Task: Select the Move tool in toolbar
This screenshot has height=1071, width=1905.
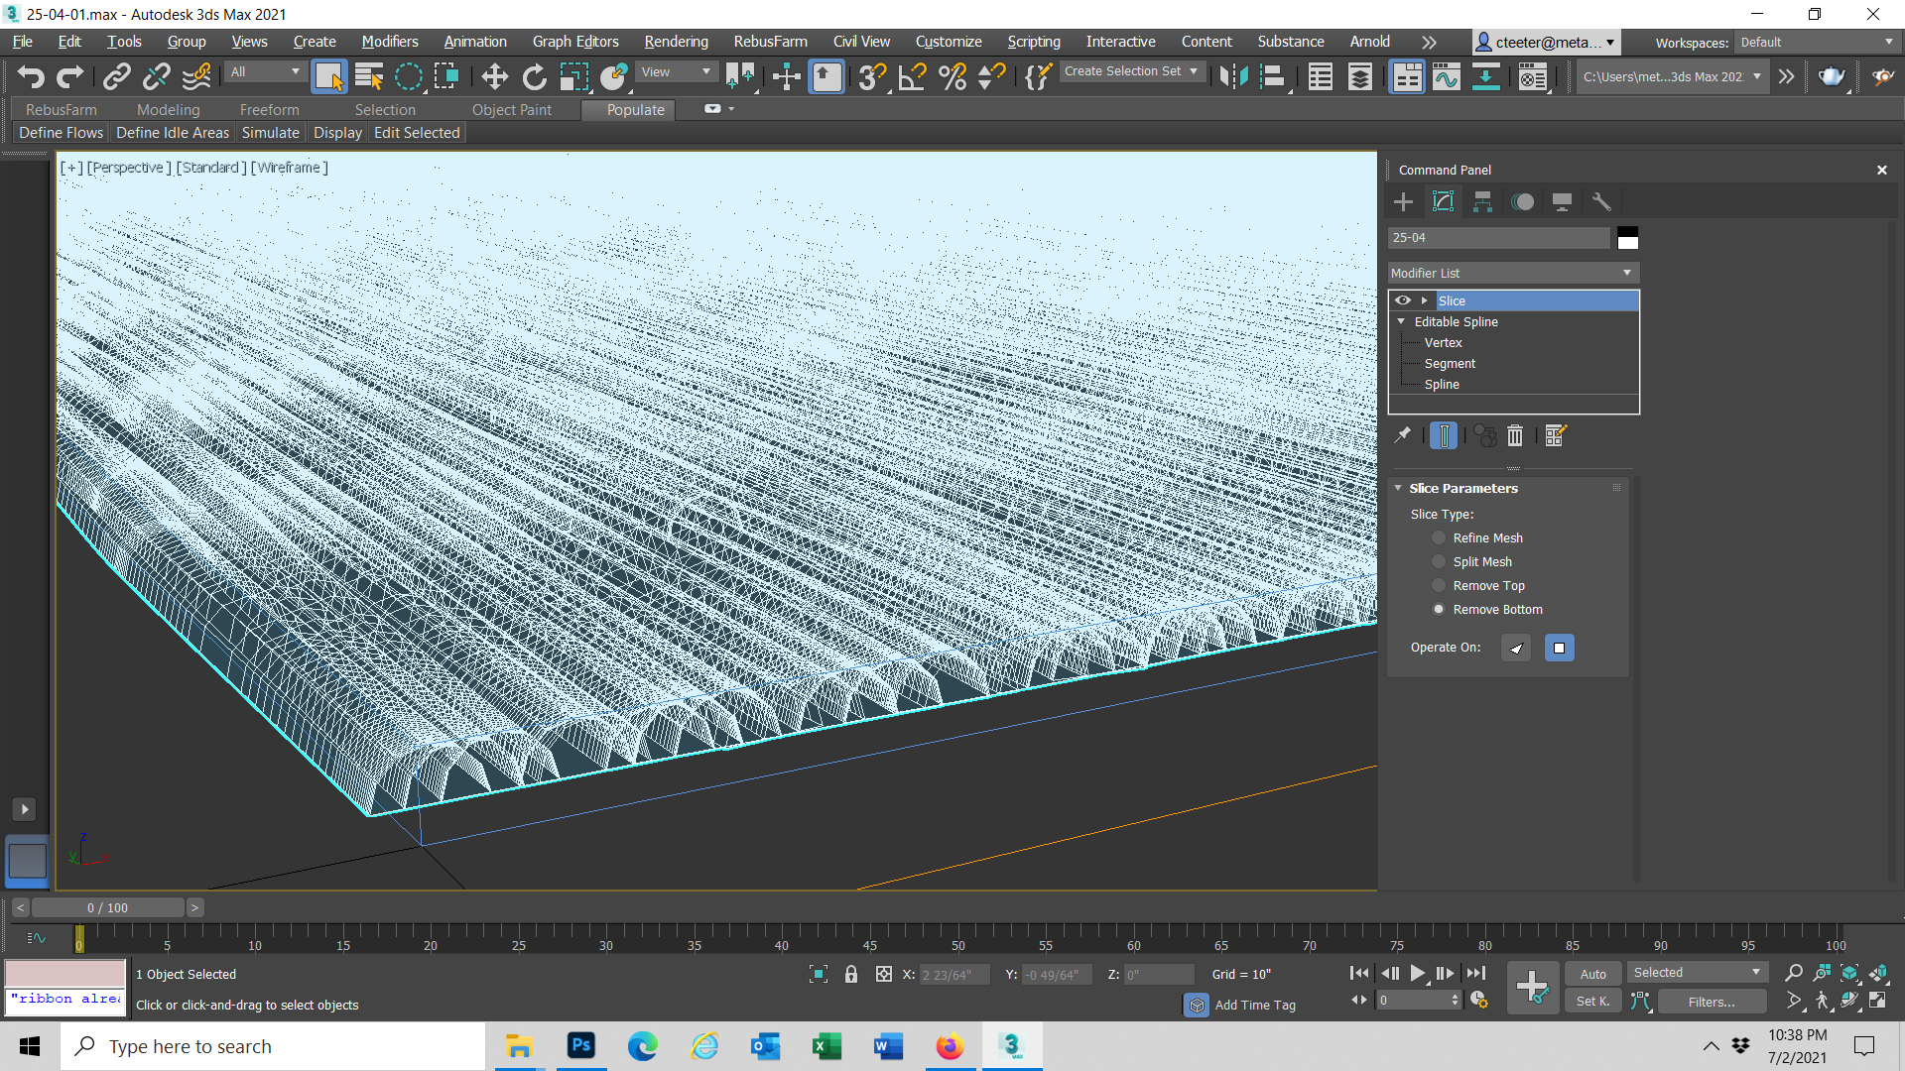Action: click(x=493, y=78)
